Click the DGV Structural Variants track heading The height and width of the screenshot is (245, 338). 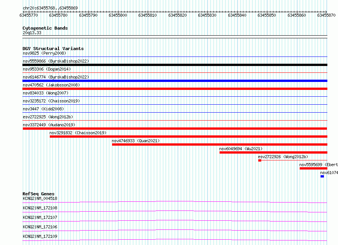pyautogui.click(x=53, y=49)
